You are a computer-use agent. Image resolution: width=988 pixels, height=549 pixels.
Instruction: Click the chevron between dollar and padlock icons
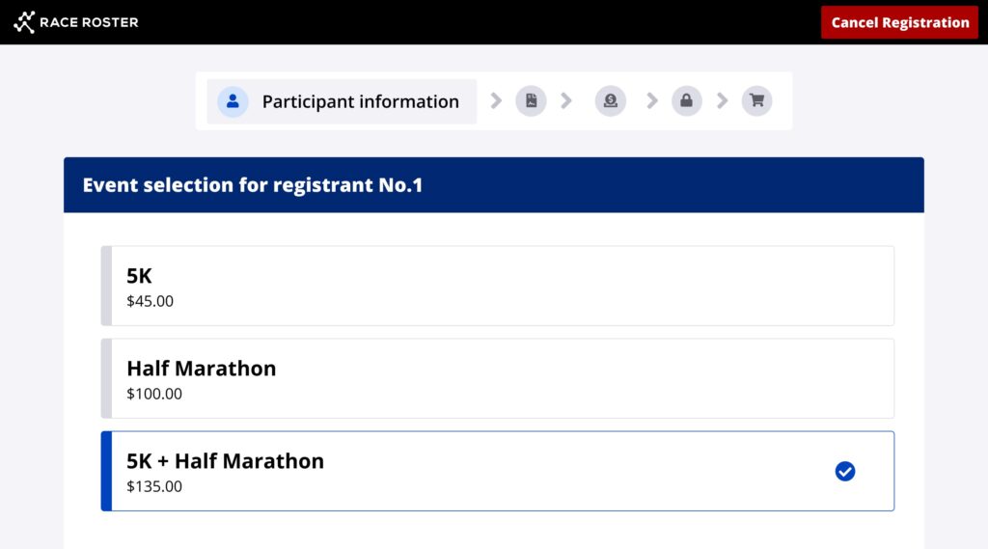click(x=652, y=101)
